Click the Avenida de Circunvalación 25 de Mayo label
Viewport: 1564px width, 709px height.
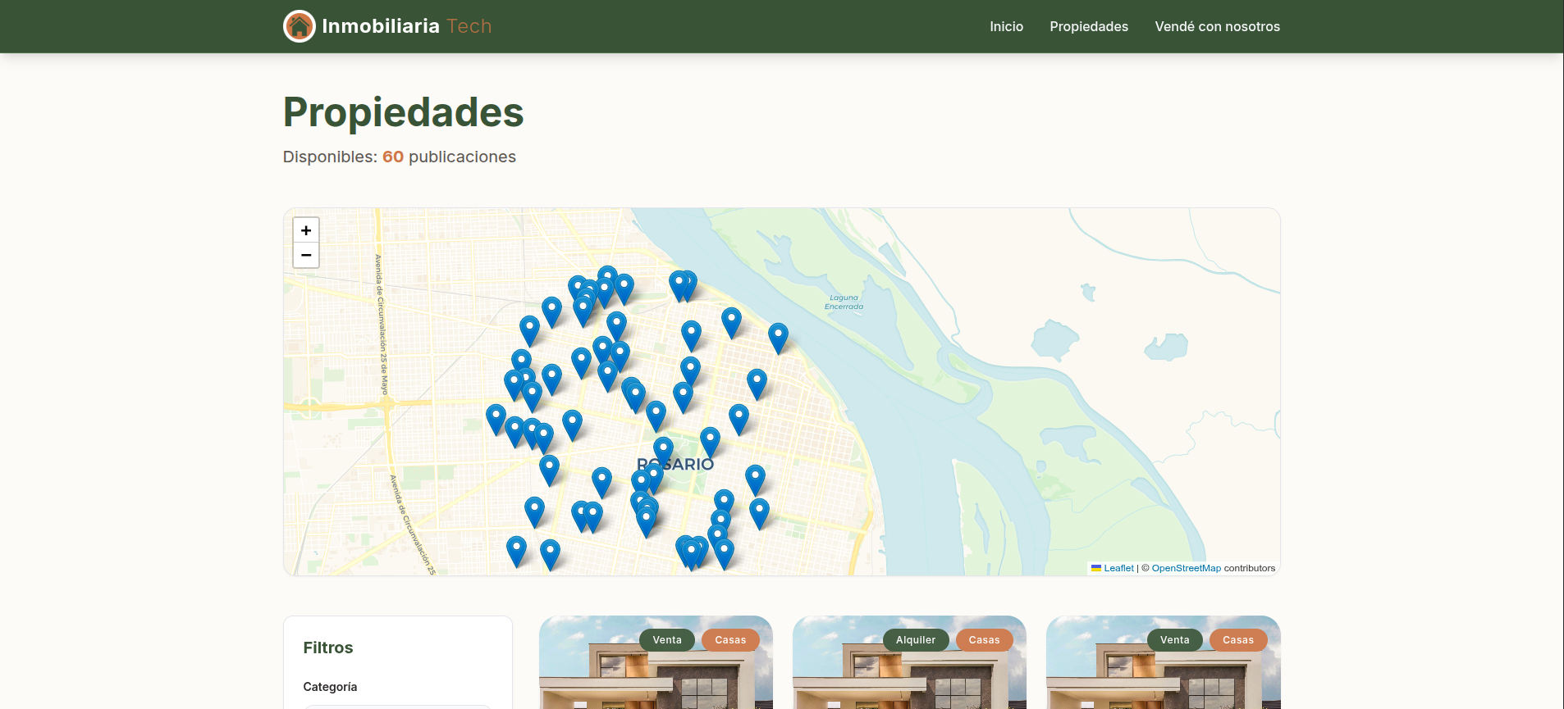[x=381, y=325]
